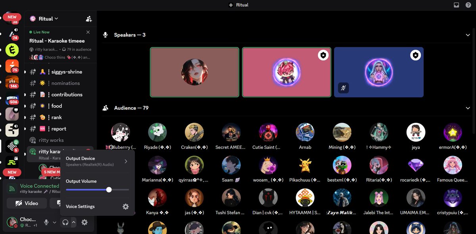Click the voice connection signal icon
The height and width of the screenshot is (234, 476).
click(13, 188)
